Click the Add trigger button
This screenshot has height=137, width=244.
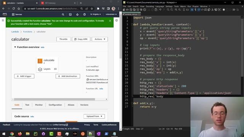point(24,76)
